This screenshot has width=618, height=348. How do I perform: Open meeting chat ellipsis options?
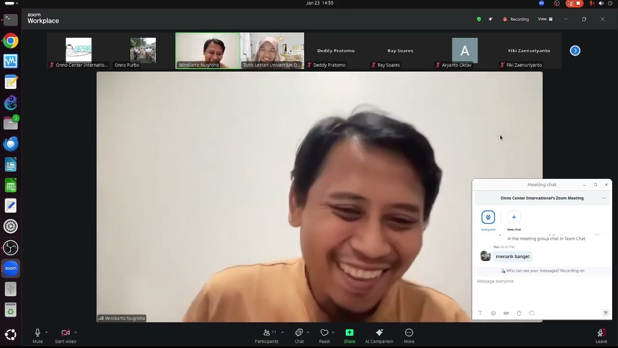coord(604,198)
